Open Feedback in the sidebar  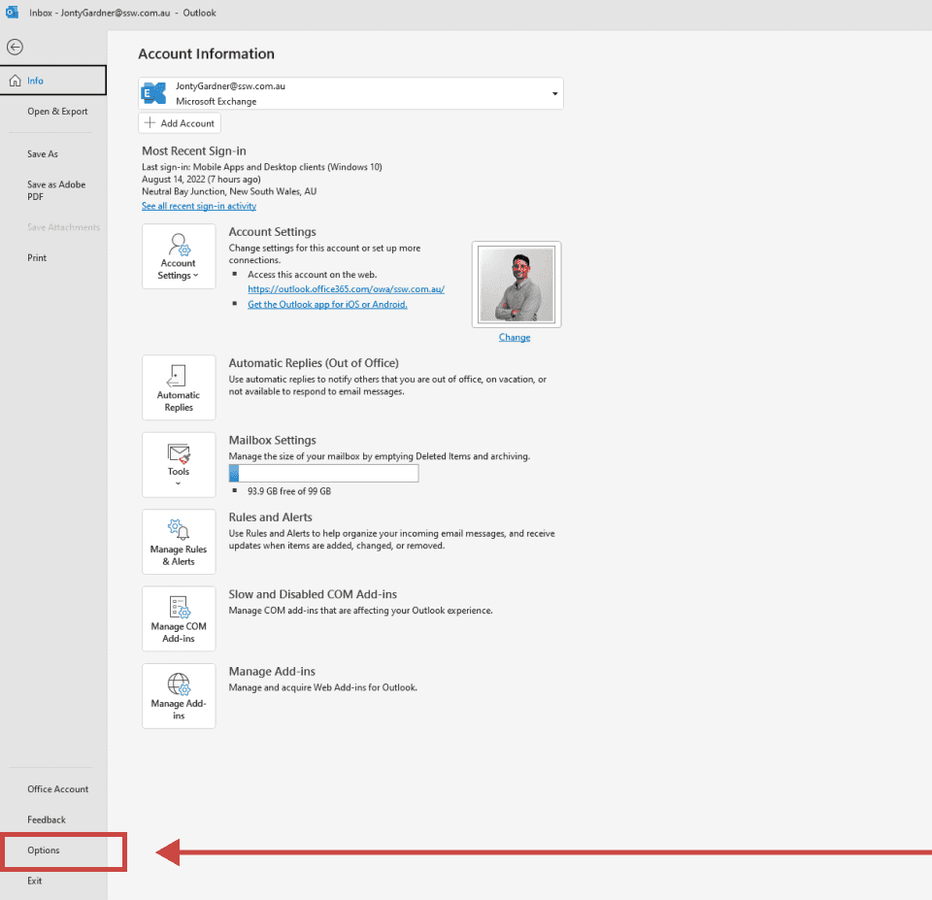(47, 819)
